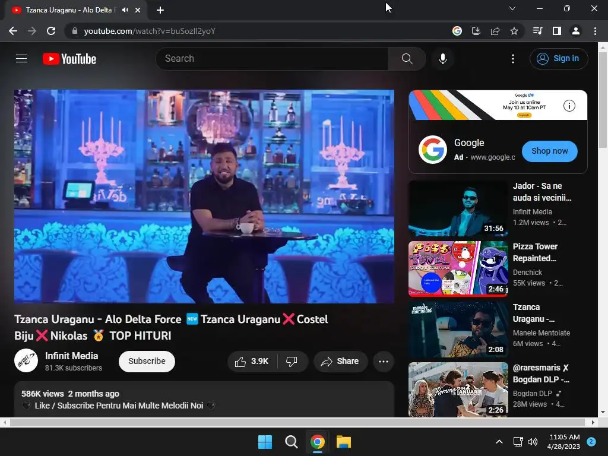
Task: Open Chrome profile icon
Action: coord(576,31)
